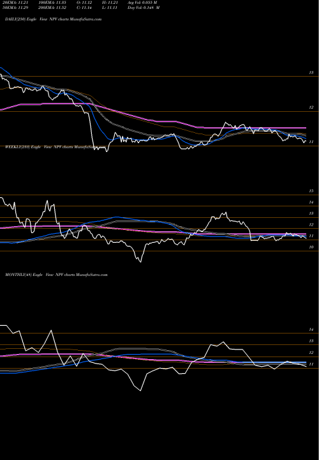This screenshot has width=319, height=460.
Task: Click the WEEKLY chart title
Action: coord(55,148)
